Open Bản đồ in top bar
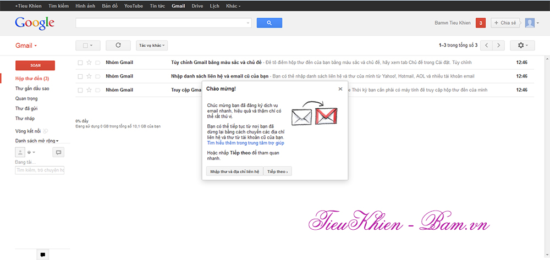The width and height of the screenshot is (550, 260). [110, 6]
